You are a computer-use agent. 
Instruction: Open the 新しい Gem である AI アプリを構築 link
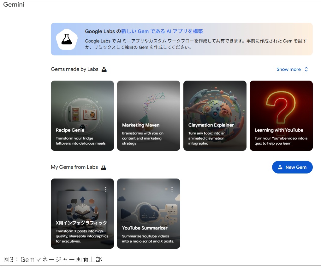coord(162,31)
